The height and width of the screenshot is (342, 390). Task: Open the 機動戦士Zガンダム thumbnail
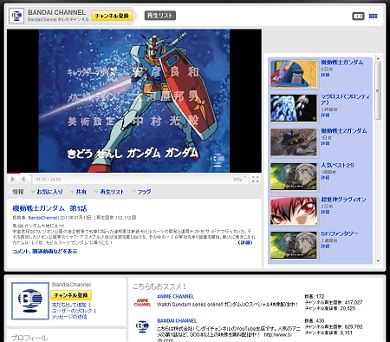tap(294, 142)
